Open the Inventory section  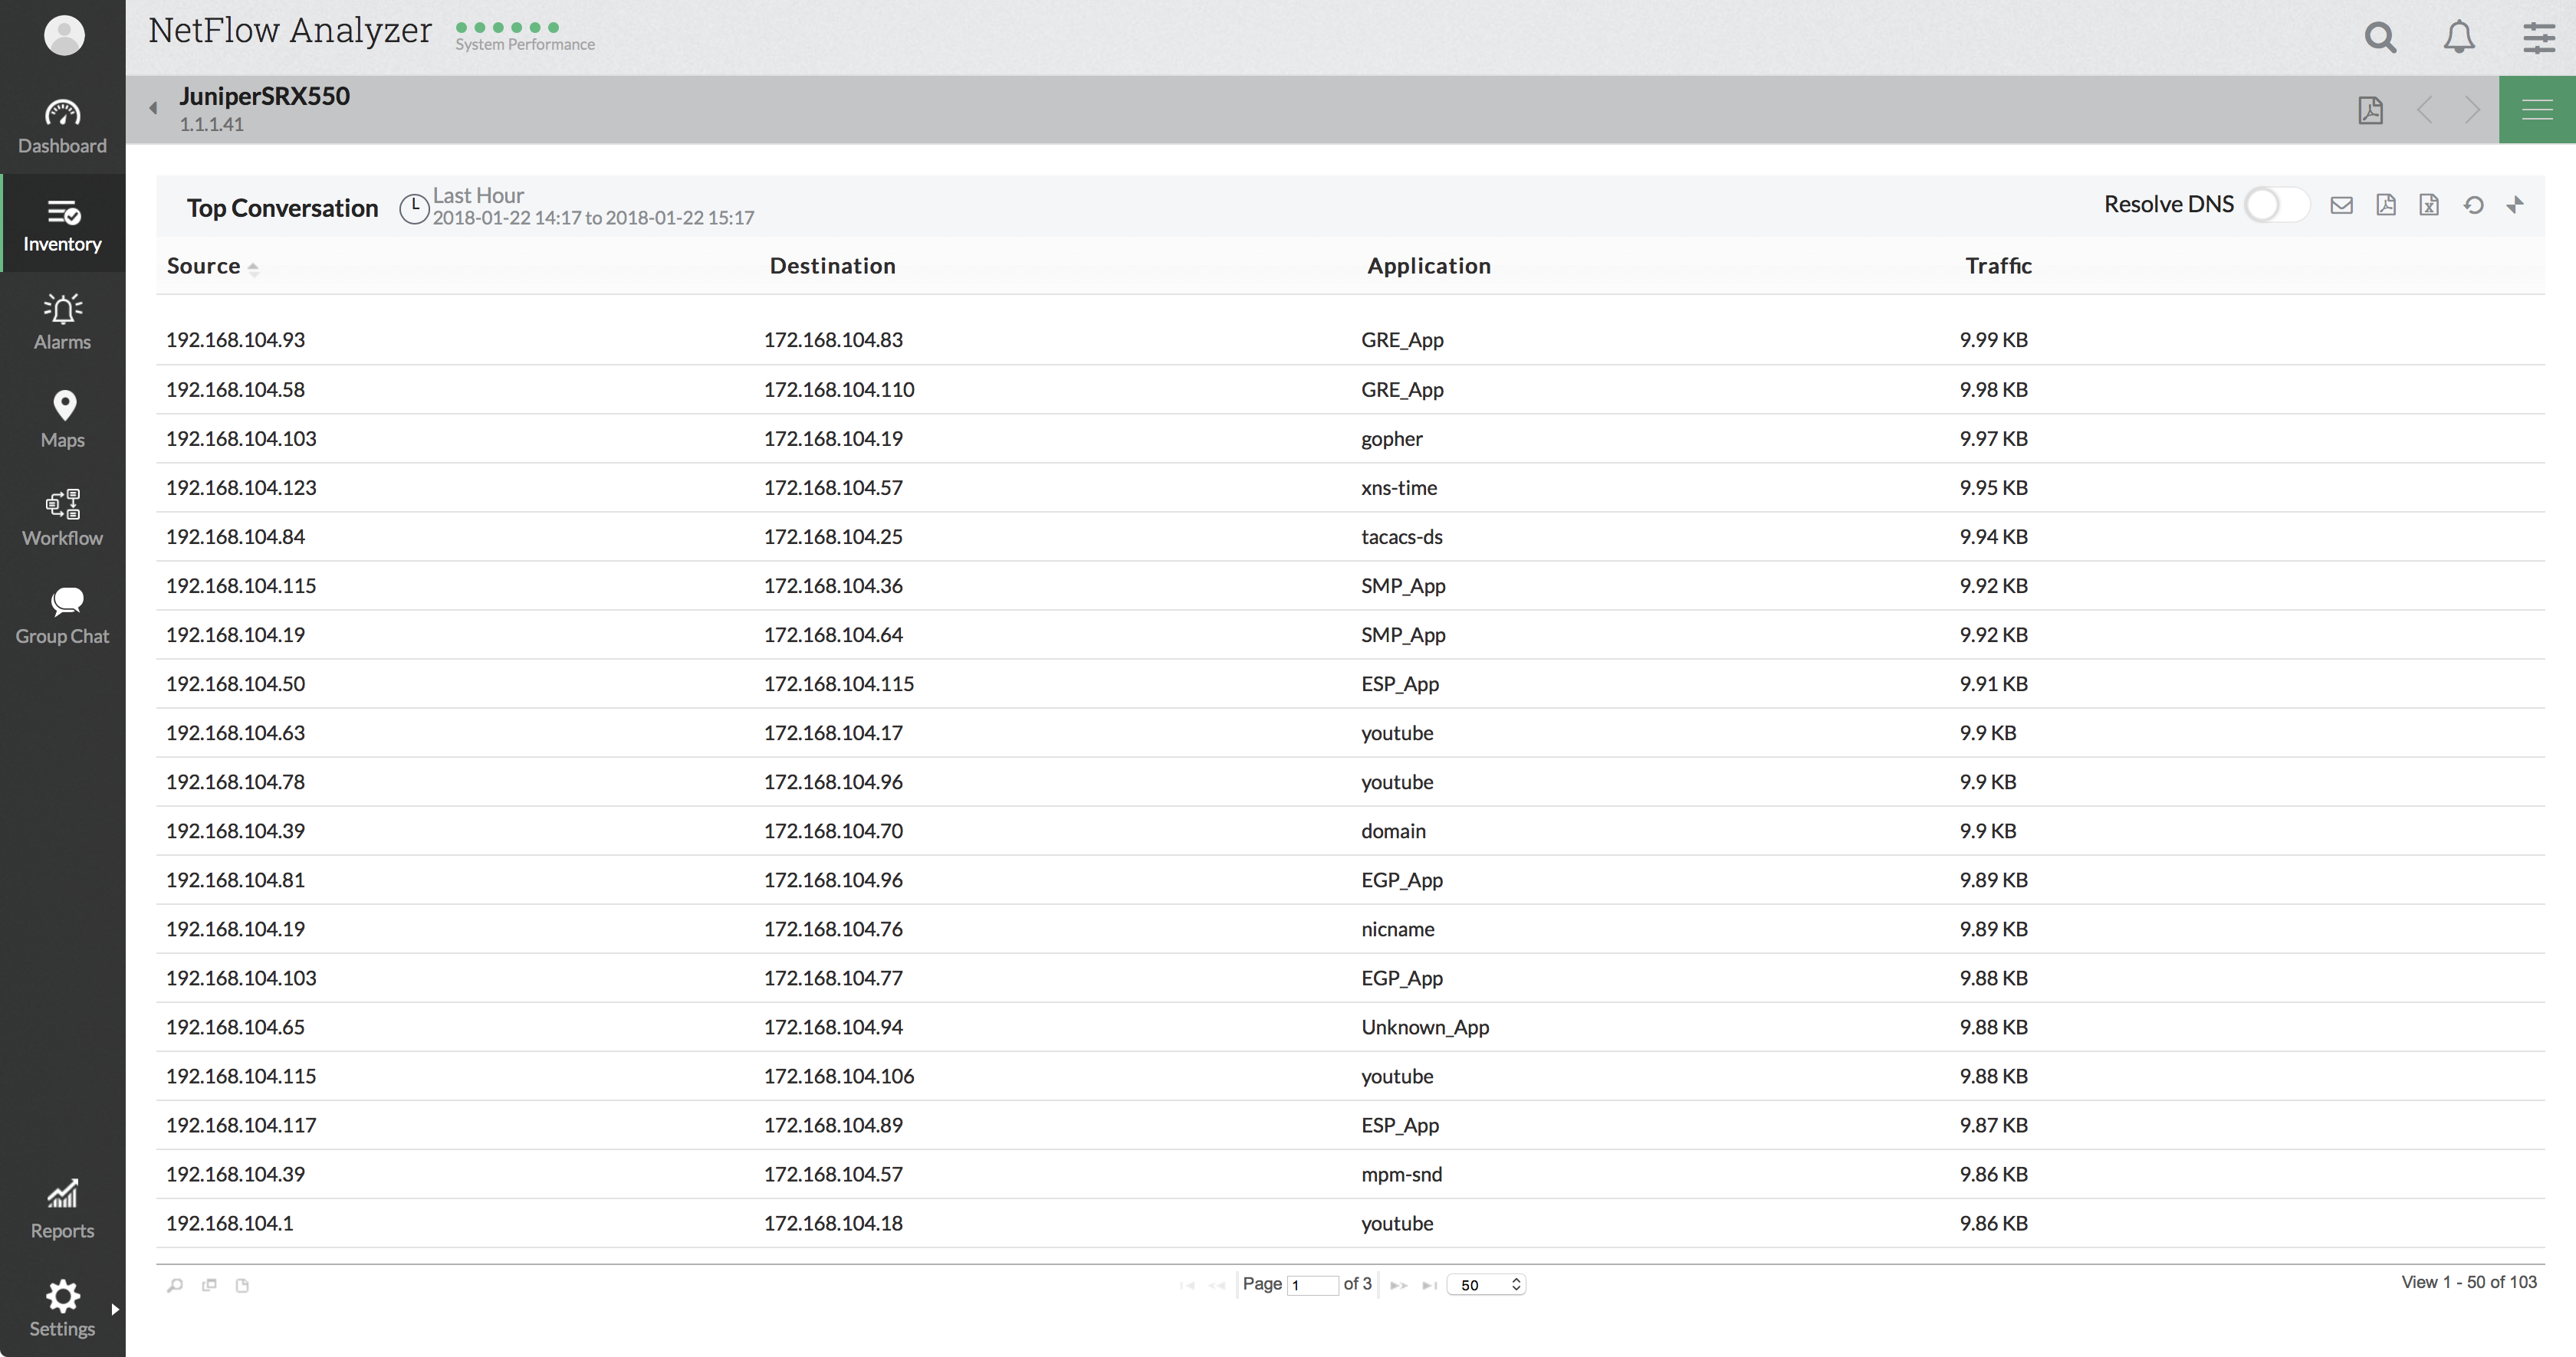pos(62,224)
